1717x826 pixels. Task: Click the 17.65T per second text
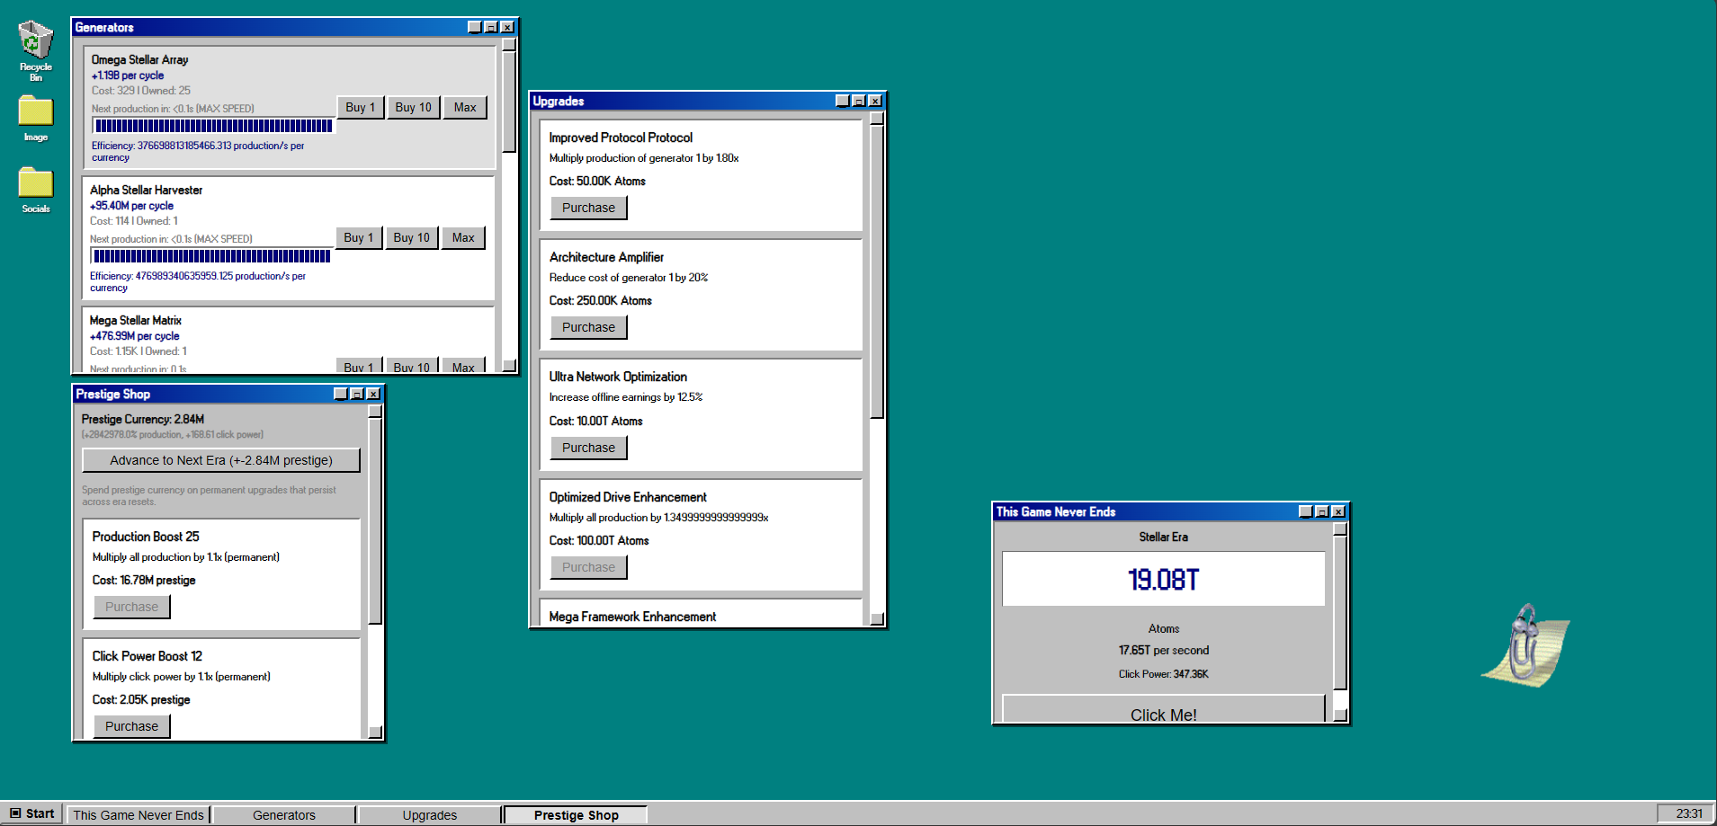pos(1164,650)
